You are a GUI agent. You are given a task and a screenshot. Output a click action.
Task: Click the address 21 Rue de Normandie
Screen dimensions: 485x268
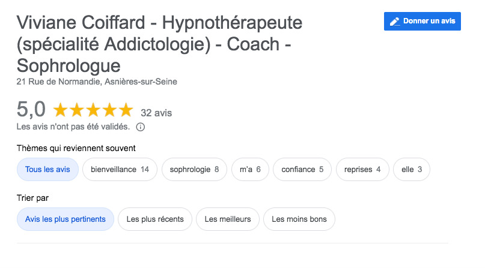click(97, 82)
